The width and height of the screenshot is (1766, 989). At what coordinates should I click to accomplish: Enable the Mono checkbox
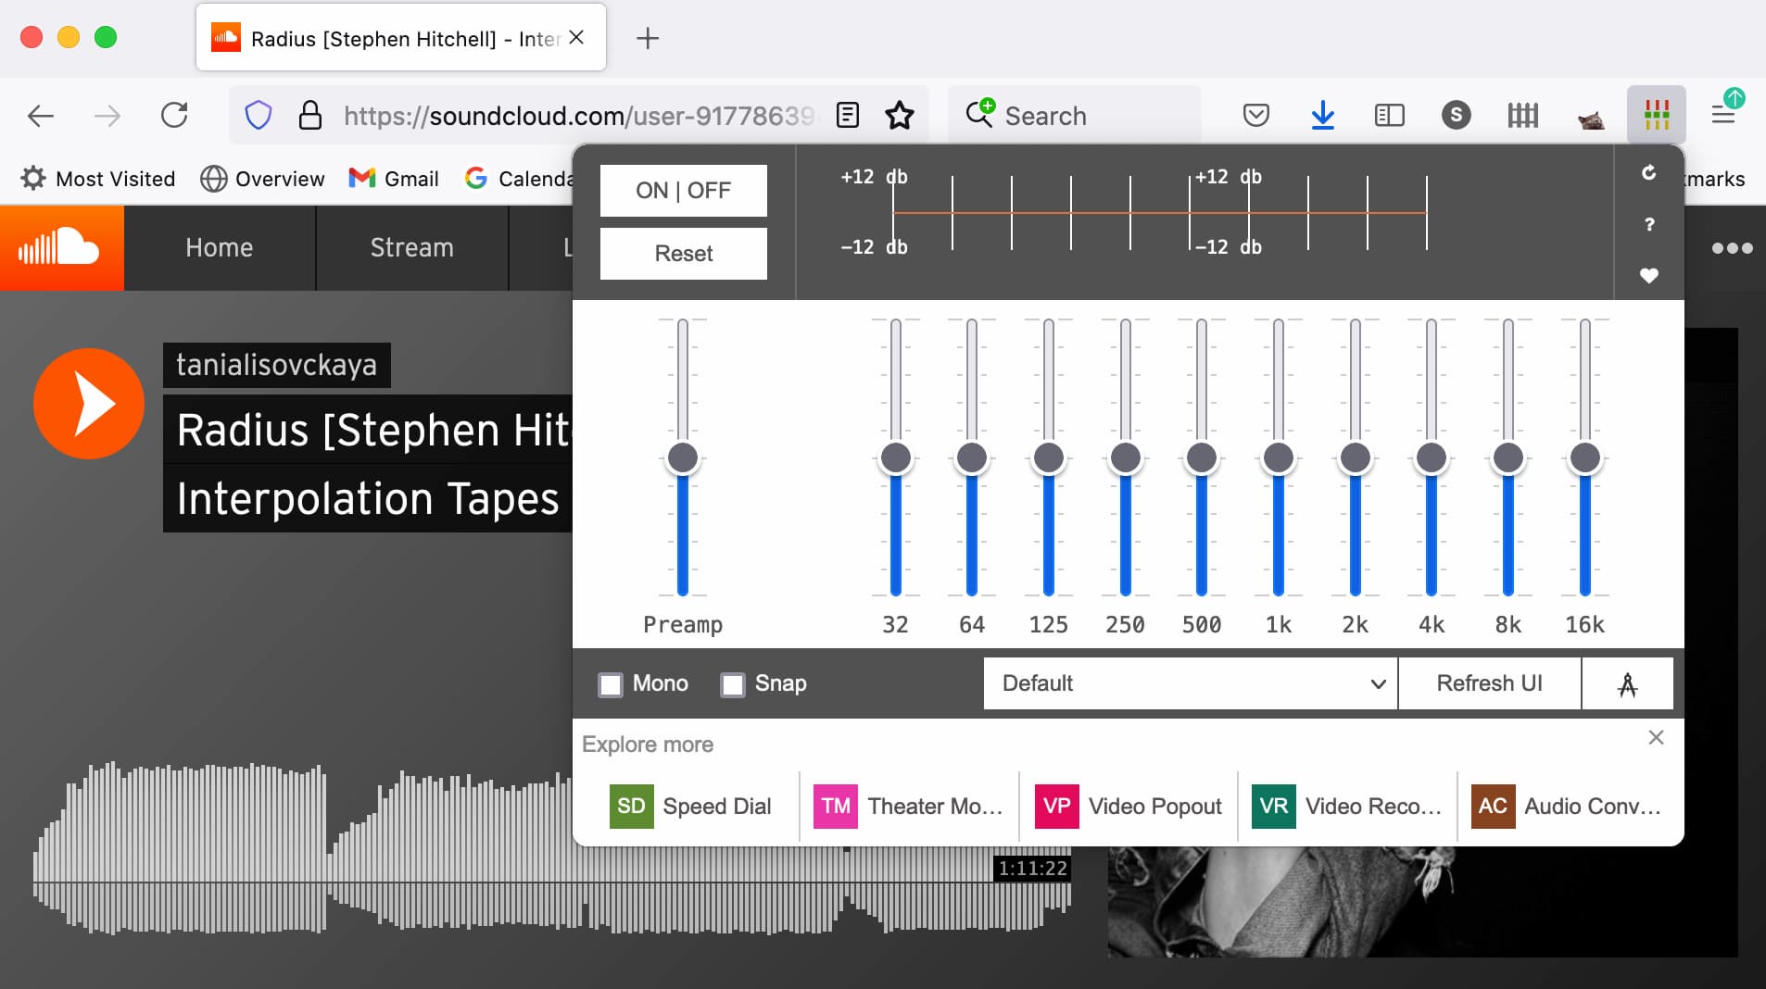pos(610,684)
